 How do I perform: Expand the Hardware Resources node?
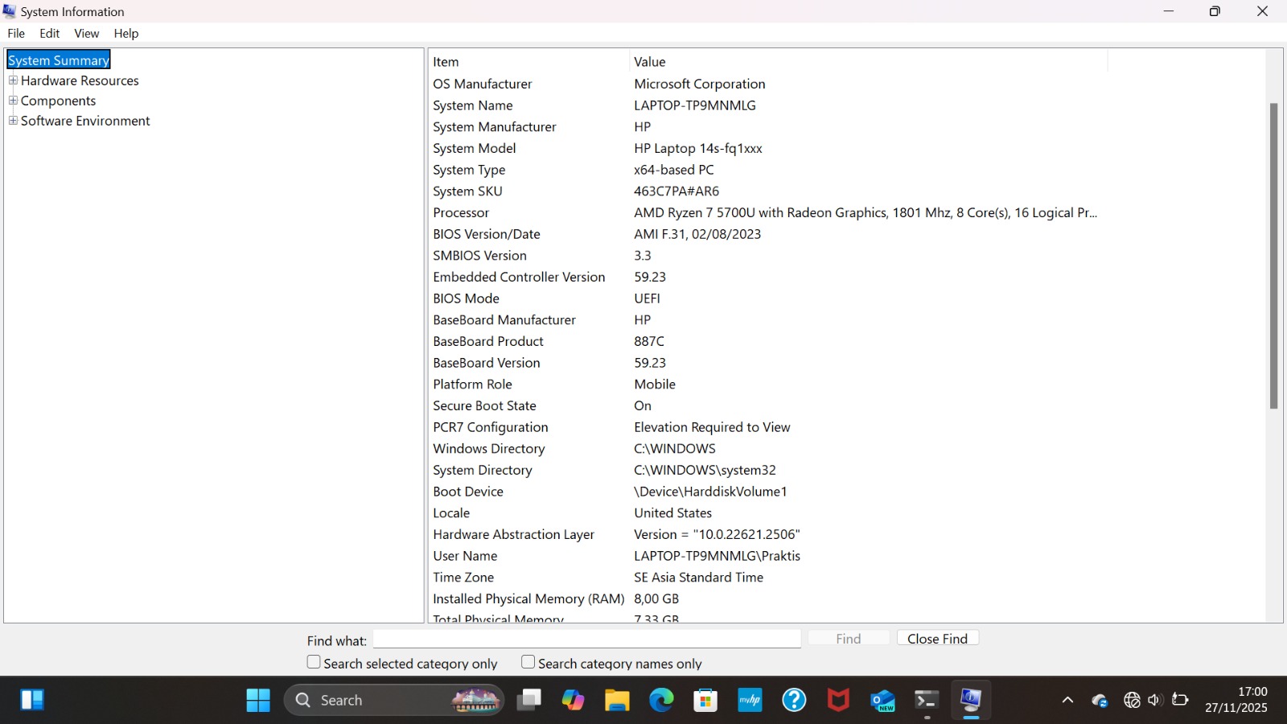pos(13,80)
